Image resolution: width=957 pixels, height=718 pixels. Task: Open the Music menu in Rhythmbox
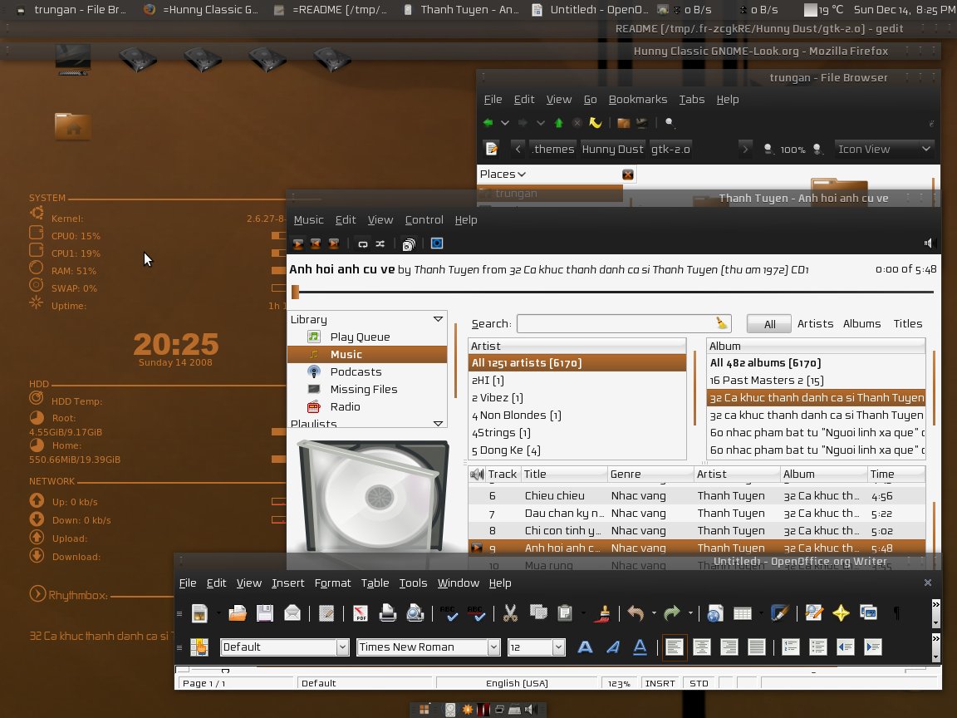click(x=308, y=219)
